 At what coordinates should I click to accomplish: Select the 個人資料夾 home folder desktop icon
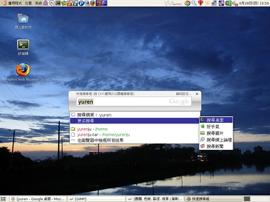(23, 22)
